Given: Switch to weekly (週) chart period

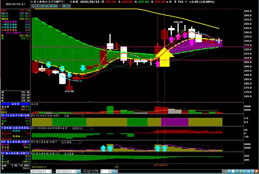Looking at the screenshot, I should [x=64, y=6].
